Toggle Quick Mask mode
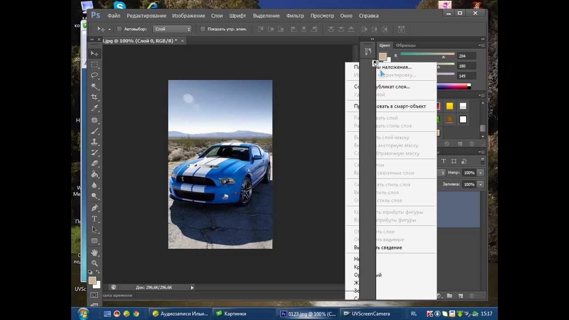Image resolution: width=569 pixels, height=320 pixels. coord(94,295)
